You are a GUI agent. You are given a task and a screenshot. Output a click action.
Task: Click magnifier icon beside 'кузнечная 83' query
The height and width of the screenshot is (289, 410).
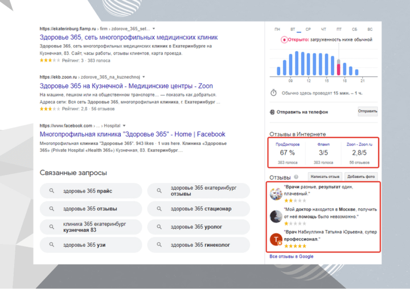tap(52, 227)
